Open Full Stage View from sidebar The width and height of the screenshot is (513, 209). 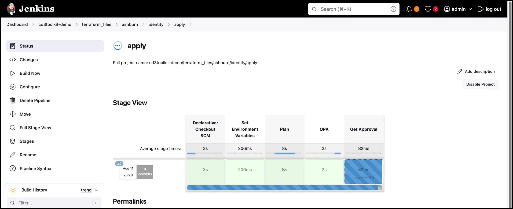click(x=35, y=128)
